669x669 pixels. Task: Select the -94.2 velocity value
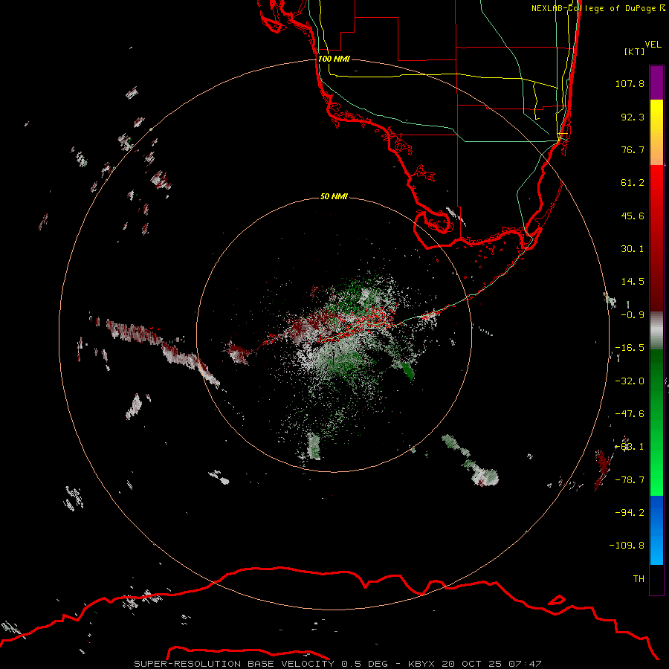click(x=630, y=513)
